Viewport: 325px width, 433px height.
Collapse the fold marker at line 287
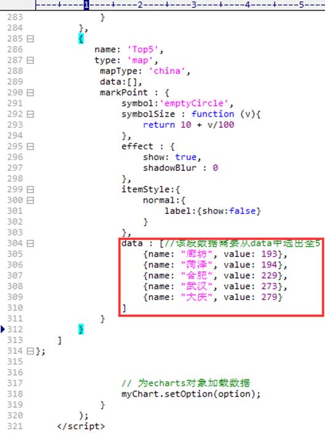pyautogui.click(x=30, y=60)
